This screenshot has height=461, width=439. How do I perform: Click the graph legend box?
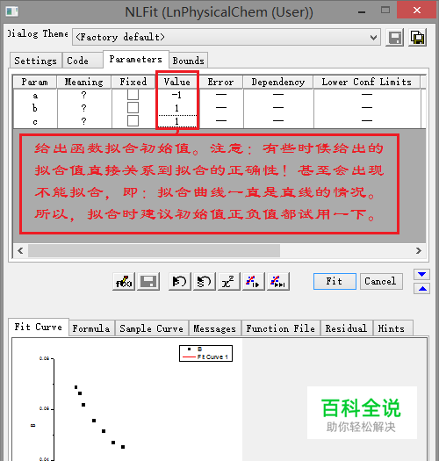point(205,353)
